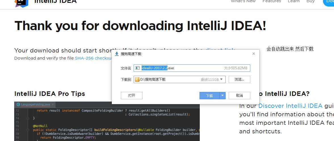Click the 大小505.62MB file size text
The height and width of the screenshot is (141, 334).
click(x=236, y=68)
